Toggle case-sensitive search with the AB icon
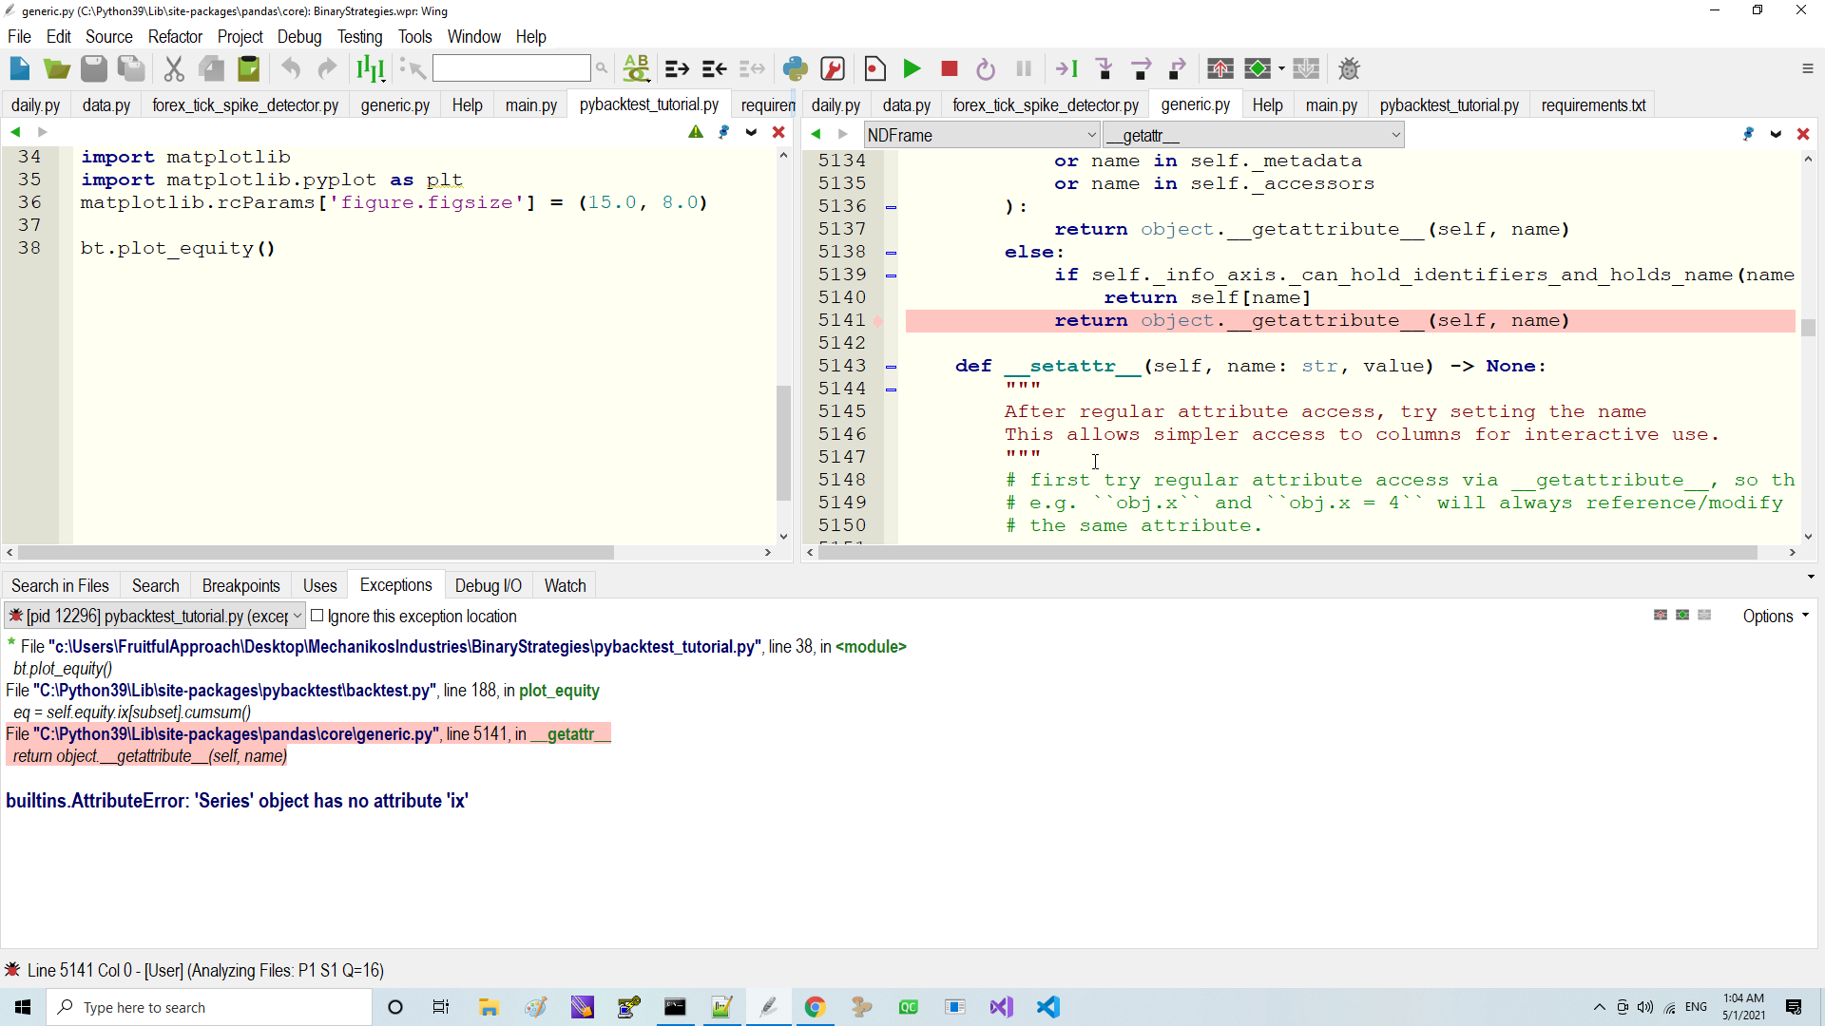The height and width of the screenshot is (1026, 1825). point(636,67)
